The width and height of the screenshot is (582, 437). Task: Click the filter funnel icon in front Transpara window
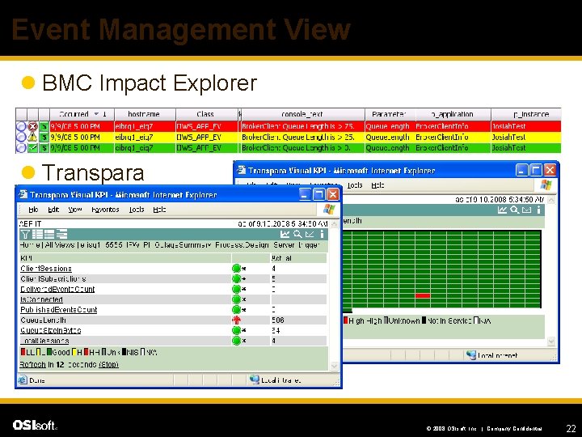pos(25,234)
